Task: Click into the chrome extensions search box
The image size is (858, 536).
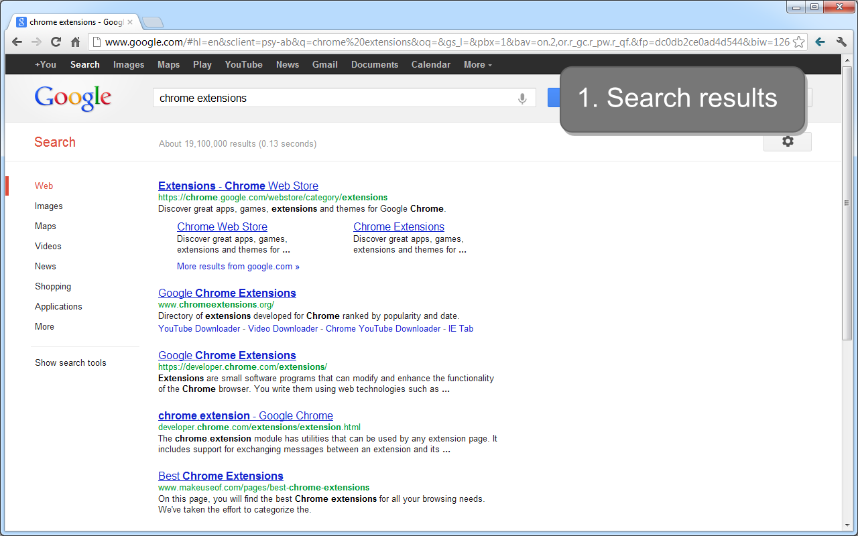Action: (x=335, y=98)
